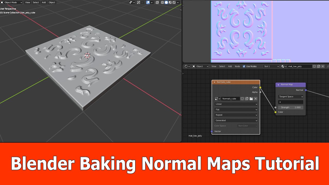
Task: Click the Fake User shield icon on Normals_cube
Action: coord(242,98)
